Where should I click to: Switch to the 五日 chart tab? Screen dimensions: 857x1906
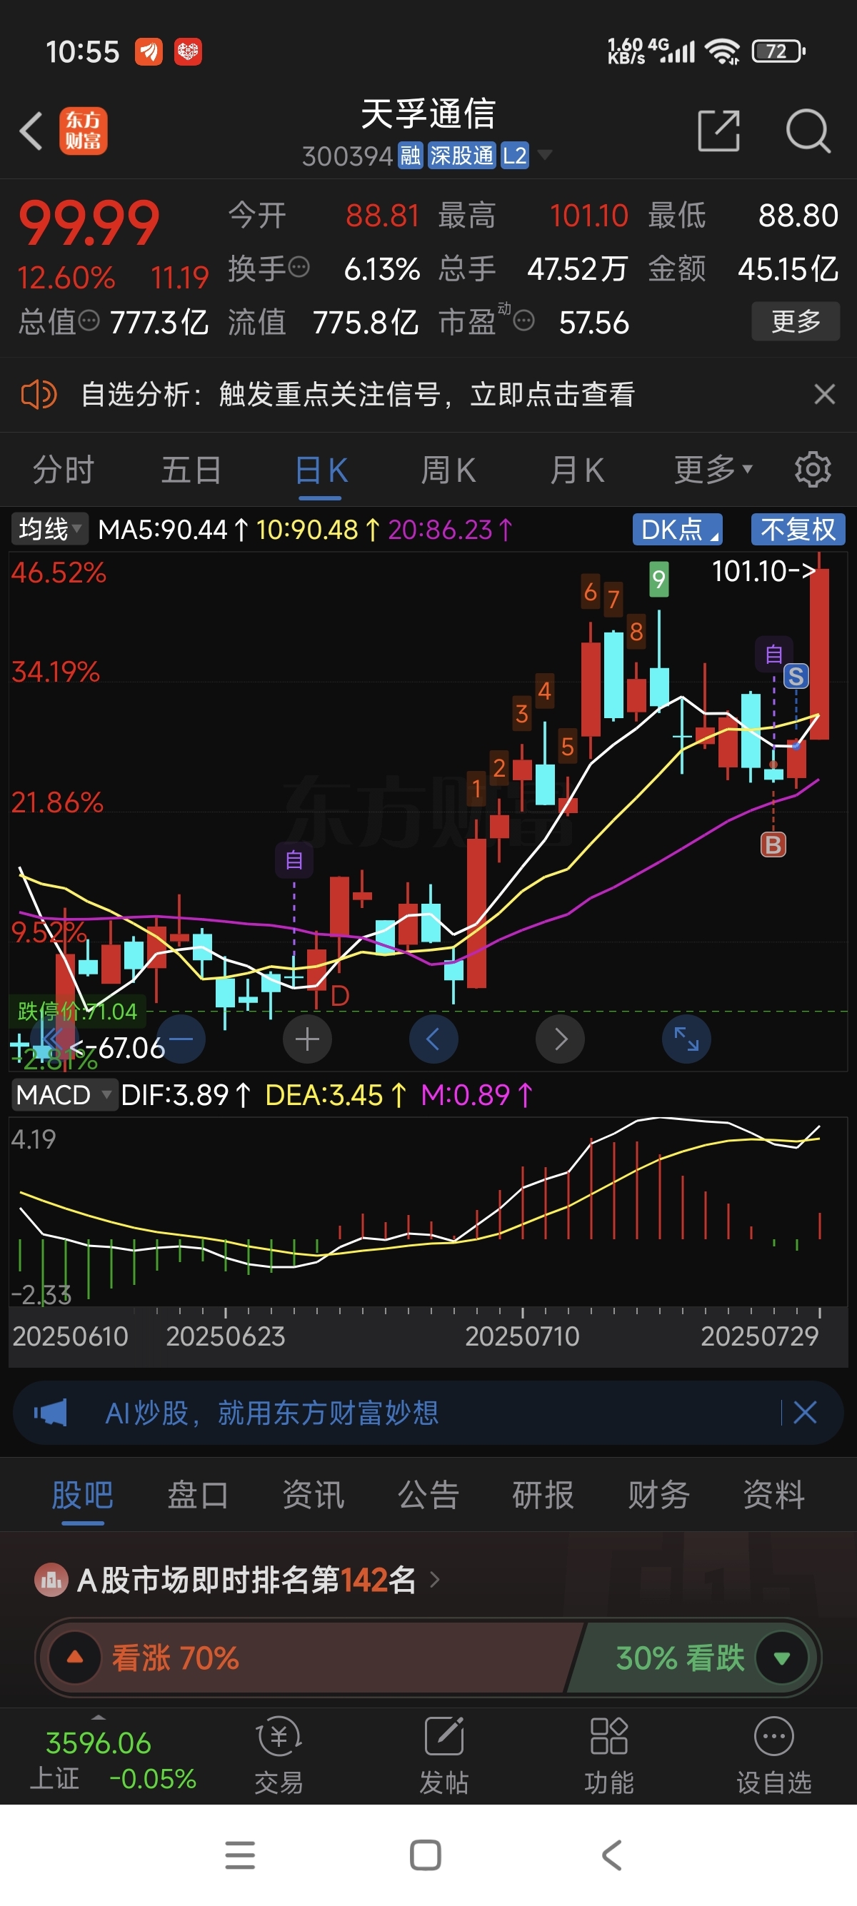pyautogui.click(x=191, y=470)
